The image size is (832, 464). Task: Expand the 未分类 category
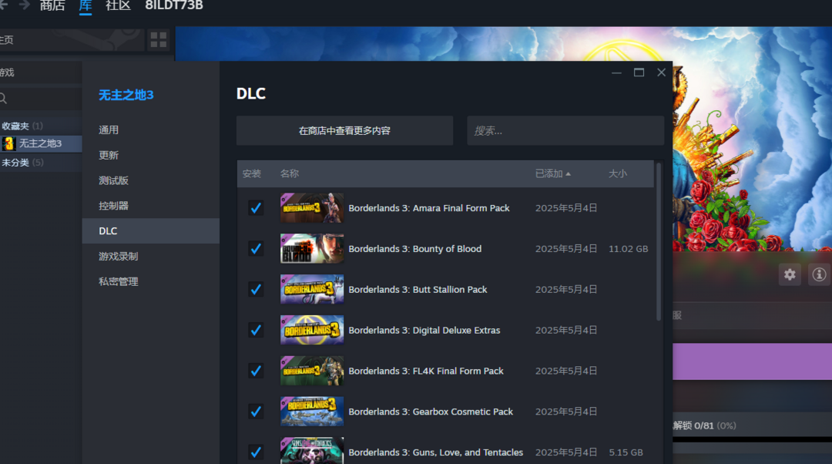tap(22, 163)
